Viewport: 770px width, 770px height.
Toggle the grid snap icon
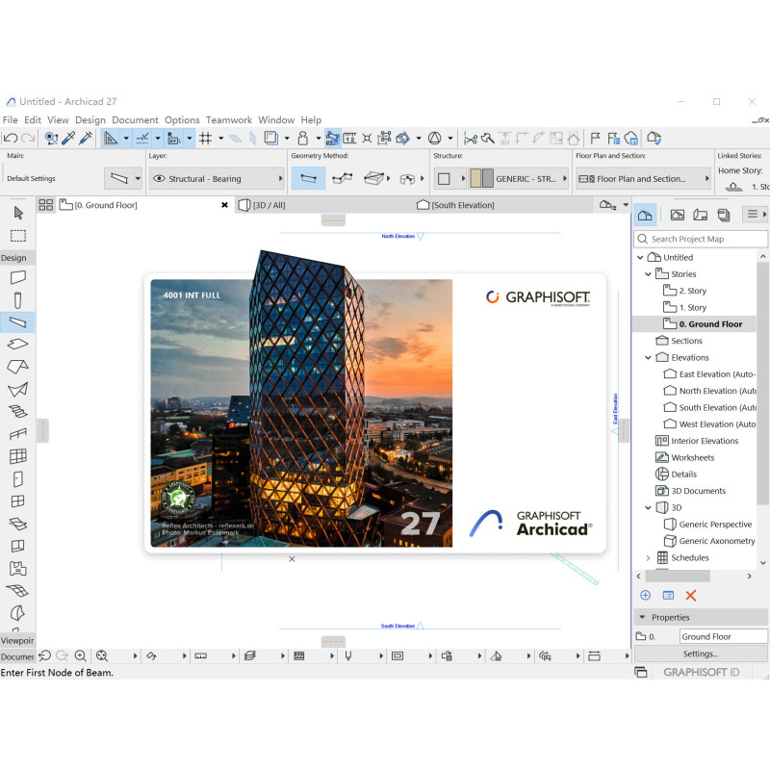tap(205, 139)
